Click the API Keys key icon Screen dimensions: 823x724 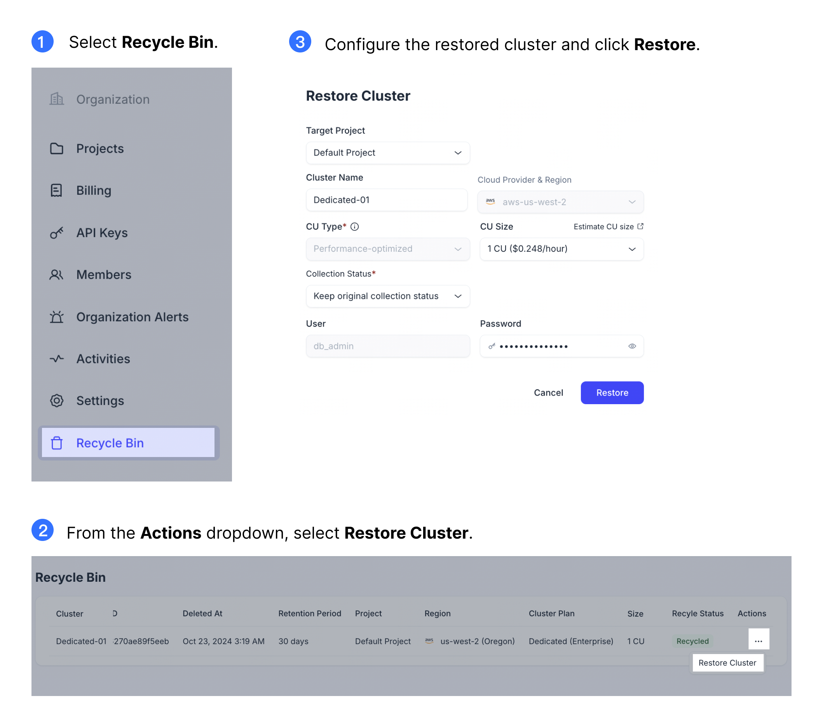click(x=56, y=233)
